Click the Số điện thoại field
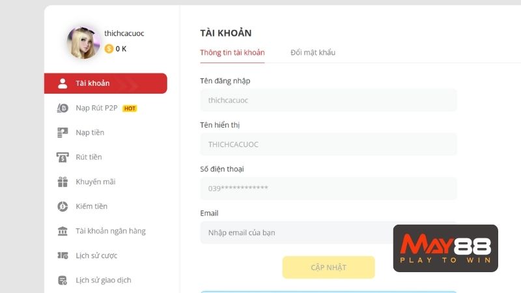This screenshot has height=293, width=521. (328, 188)
